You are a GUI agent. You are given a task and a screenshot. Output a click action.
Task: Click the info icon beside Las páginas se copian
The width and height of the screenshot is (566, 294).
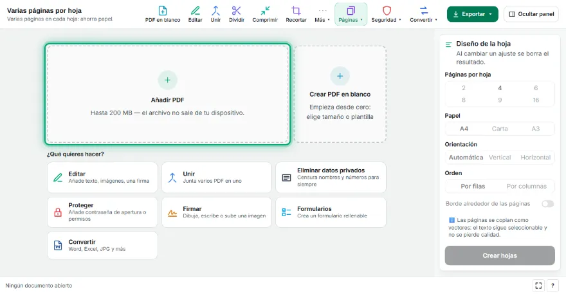click(x=452, y=220)
